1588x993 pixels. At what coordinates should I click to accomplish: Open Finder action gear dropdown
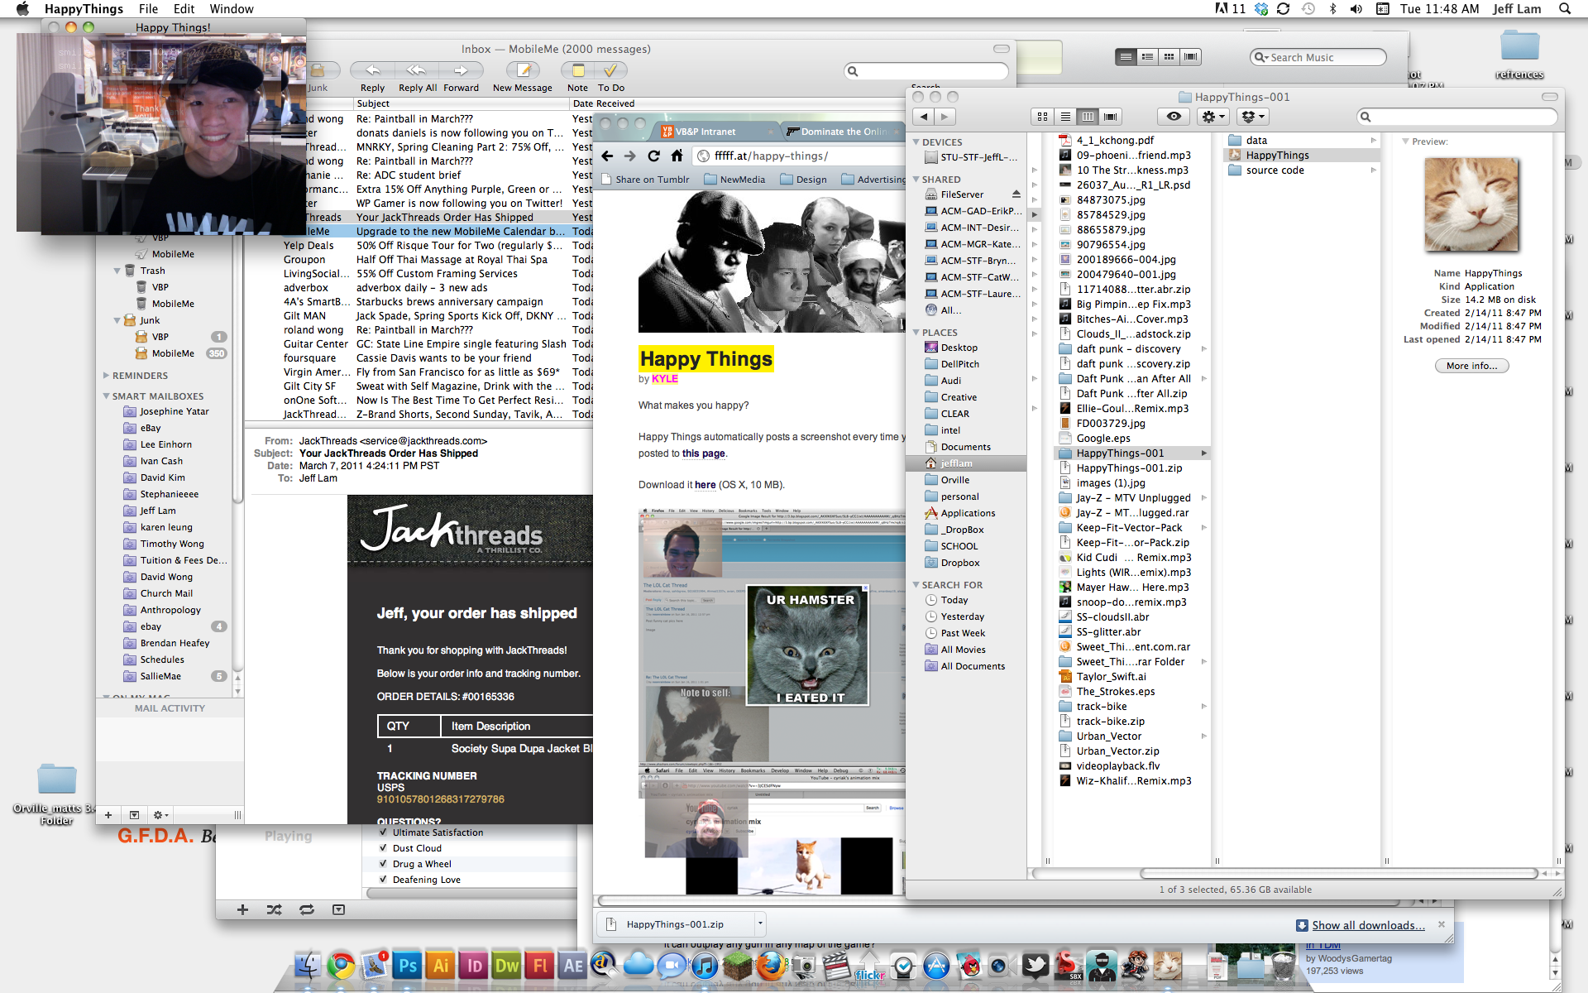[1213, 117]
